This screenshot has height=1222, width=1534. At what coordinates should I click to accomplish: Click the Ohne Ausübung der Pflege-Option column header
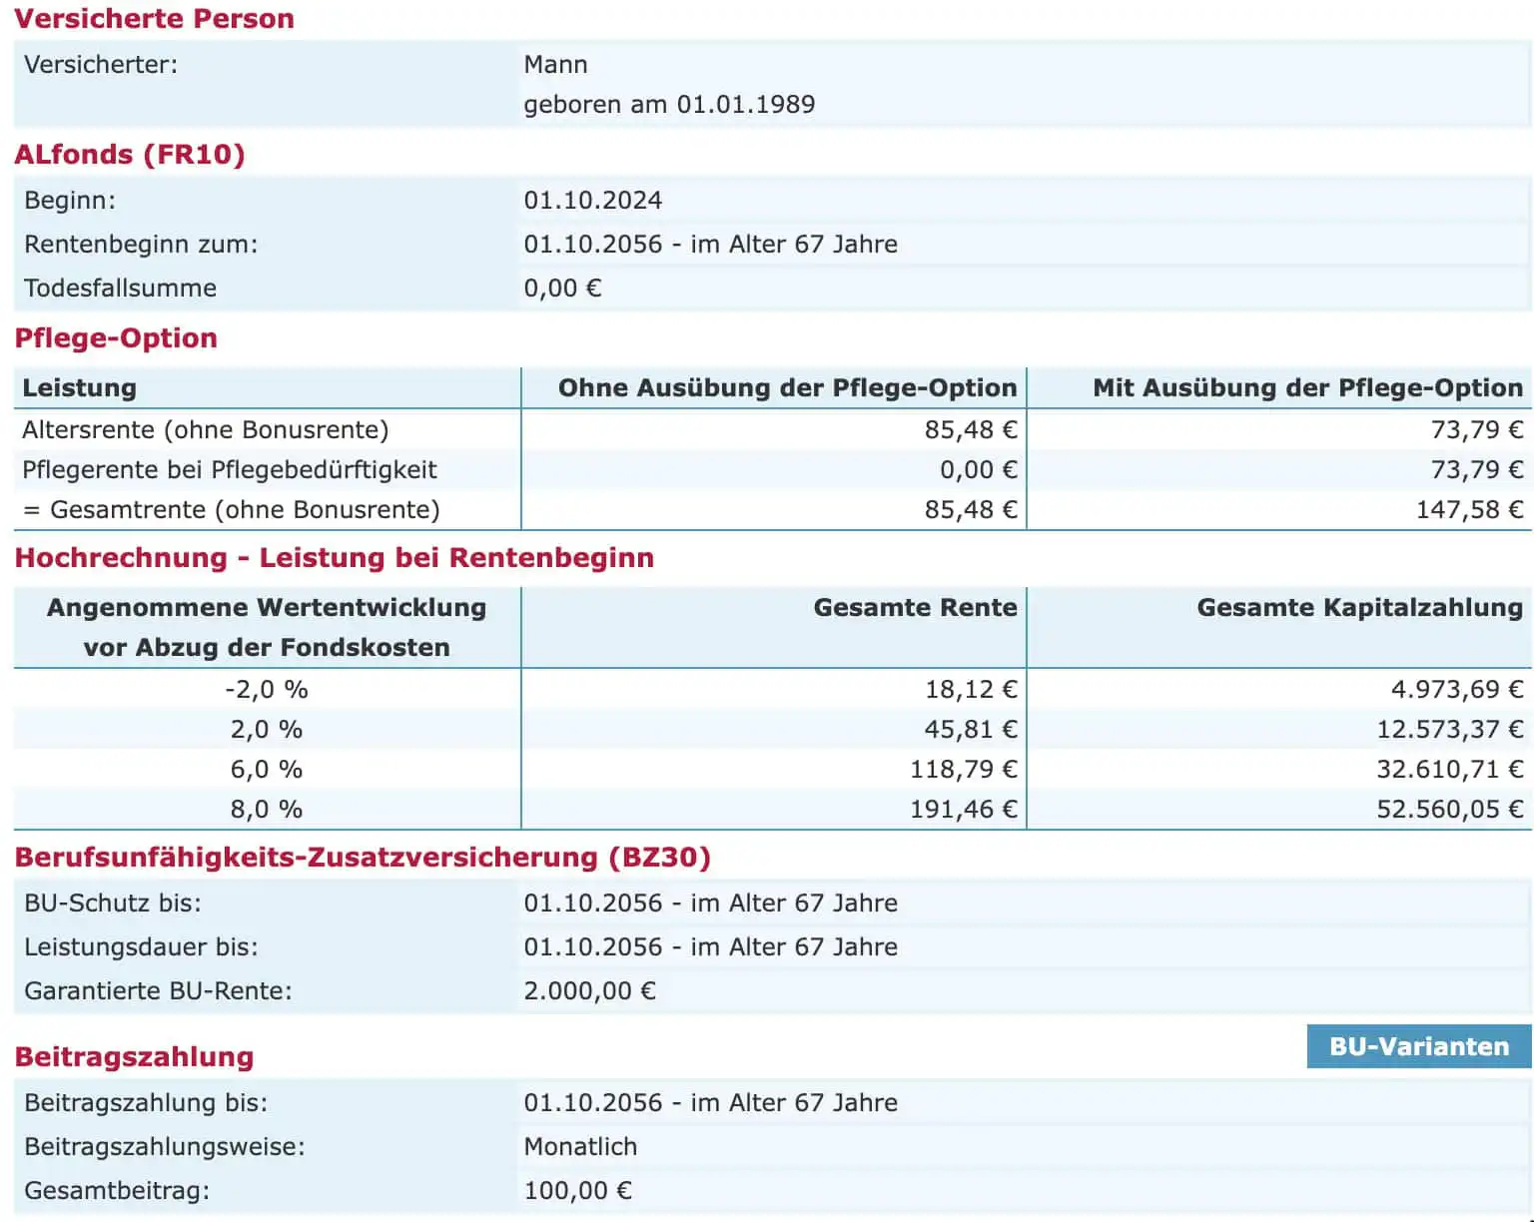(x=787, y=388)
